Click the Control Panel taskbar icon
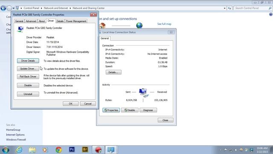The height and width of the screenshot is (154, 273). (x=111, y=150)
